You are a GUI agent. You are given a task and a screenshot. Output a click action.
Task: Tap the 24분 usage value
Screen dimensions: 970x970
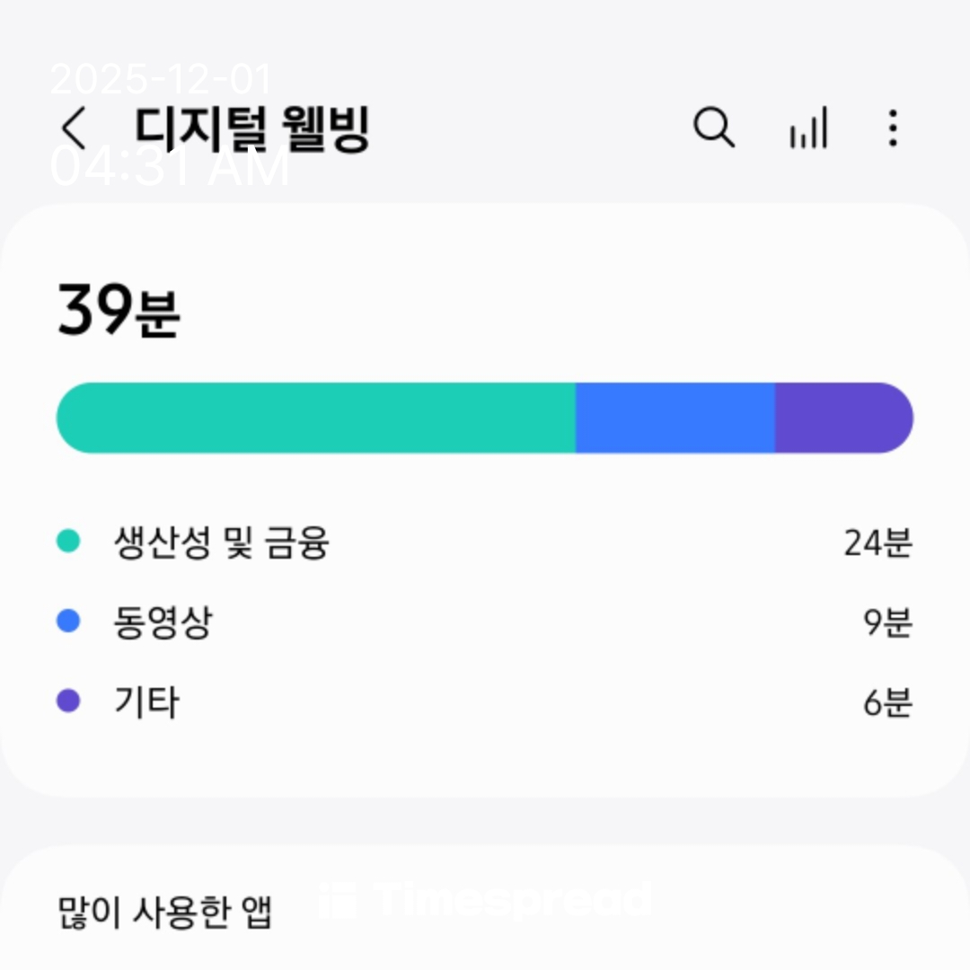[877, 542]
